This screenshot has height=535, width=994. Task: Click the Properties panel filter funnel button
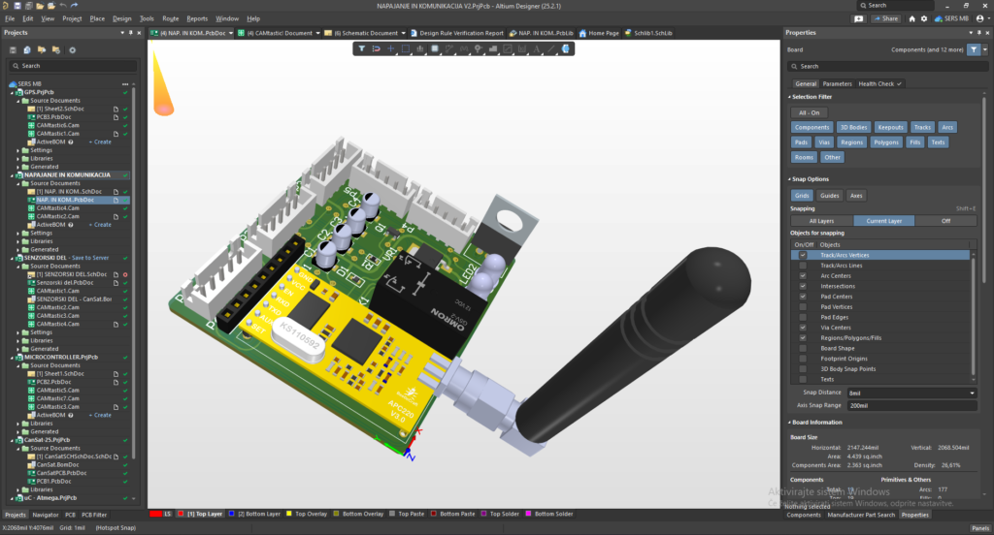(x=975, y=48)
